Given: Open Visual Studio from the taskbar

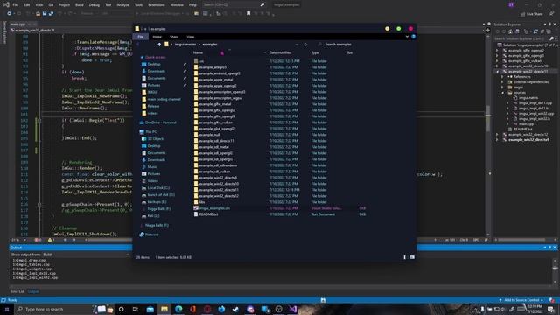Looking at the screenshot, I should (x=293, y=309).
